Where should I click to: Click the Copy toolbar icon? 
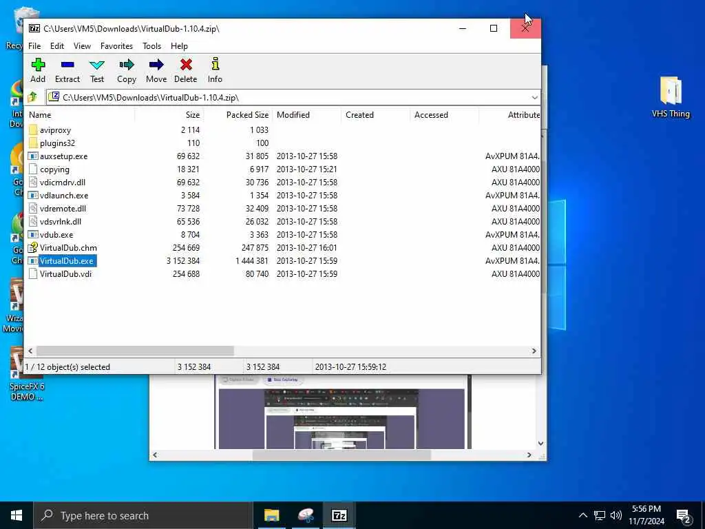[127, 65]
